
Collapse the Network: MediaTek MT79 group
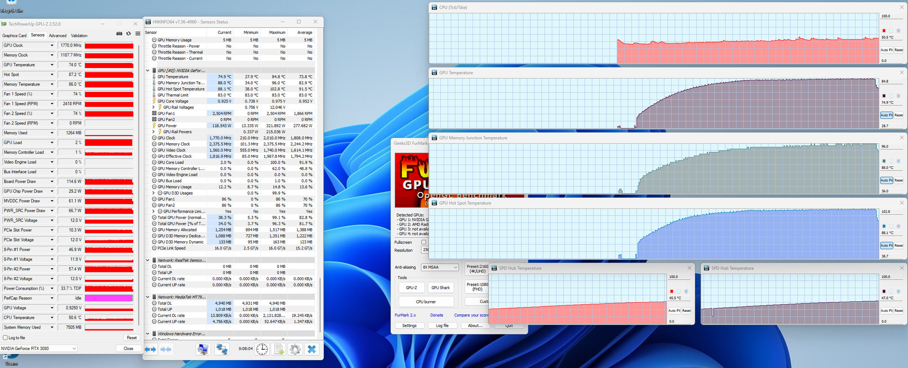point(148,297)
